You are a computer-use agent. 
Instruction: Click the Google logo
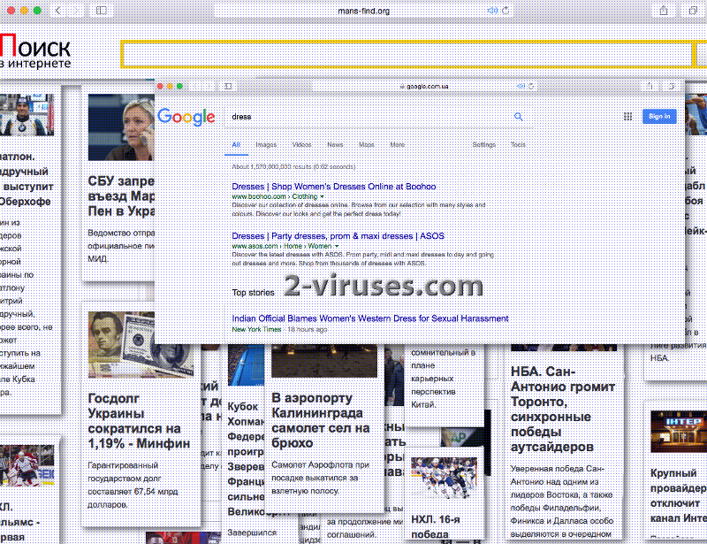click(186, 118)
